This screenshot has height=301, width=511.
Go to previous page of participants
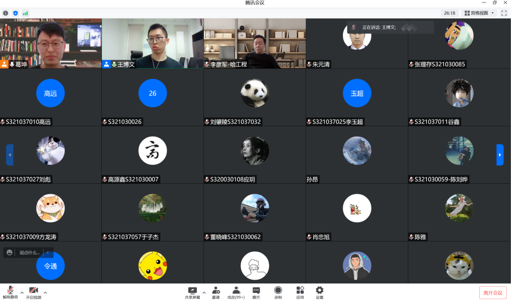(9, 155)
